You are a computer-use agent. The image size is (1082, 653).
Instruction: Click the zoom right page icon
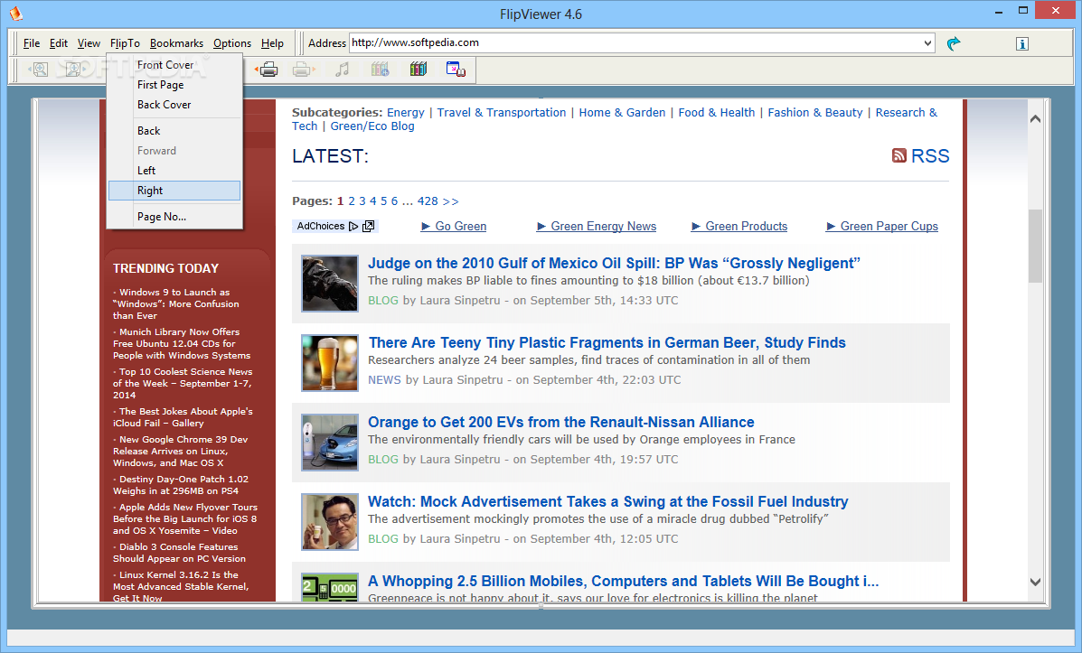click(x=74, y=69)
